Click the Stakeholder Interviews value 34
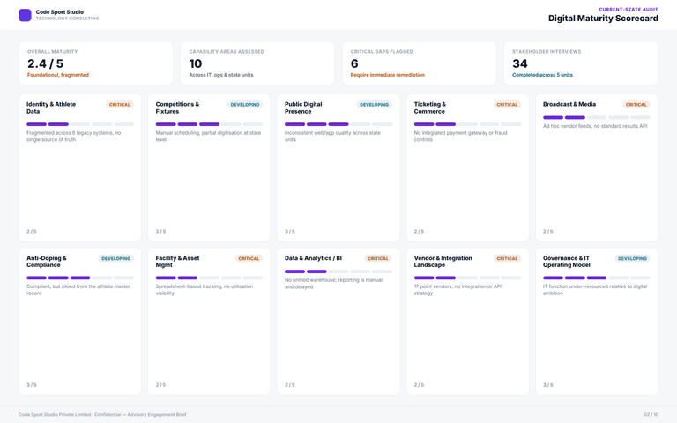This screenshot has width=677, height=423. click(520, 63)
